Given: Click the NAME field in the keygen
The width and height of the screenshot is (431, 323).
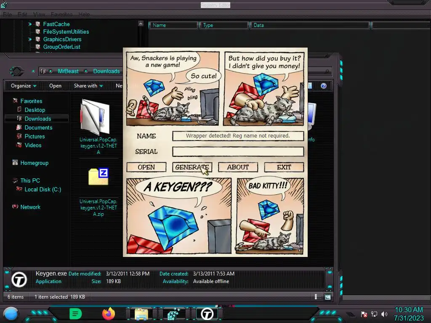Looking at the screenshot, I should (x=238, y=136).
